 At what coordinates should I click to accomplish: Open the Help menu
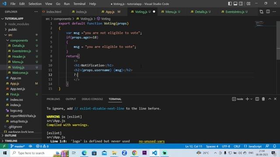[x=92, y=4]
